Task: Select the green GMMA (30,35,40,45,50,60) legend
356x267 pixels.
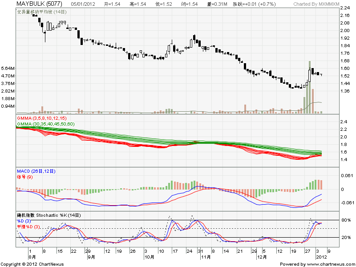Action: point(45,123)
